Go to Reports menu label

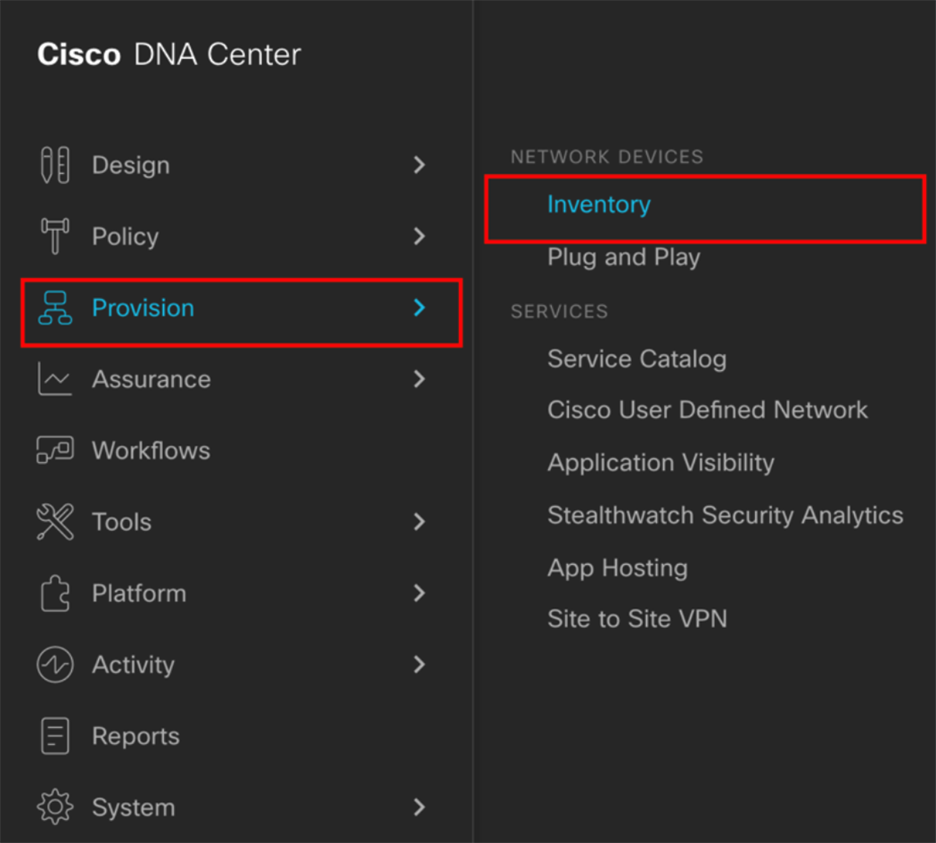point(135,737)
